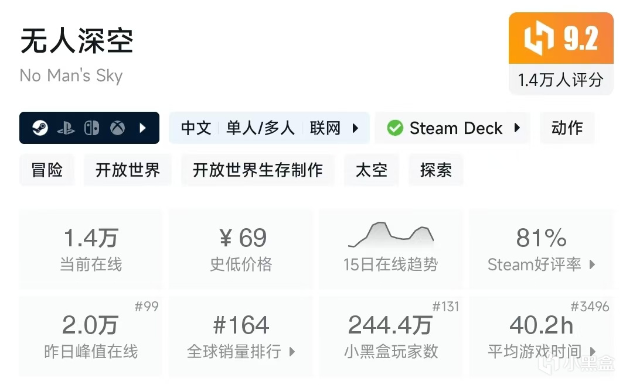Select the 开放世界 tag

point(128,170)
